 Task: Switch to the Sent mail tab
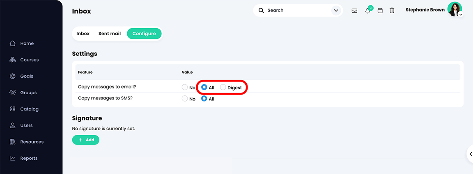click(x=110, y=34)
